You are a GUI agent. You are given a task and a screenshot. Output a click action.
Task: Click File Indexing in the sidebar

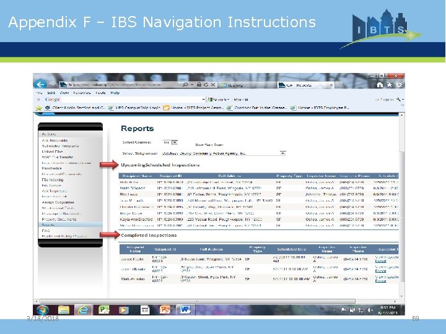(53, 180)
